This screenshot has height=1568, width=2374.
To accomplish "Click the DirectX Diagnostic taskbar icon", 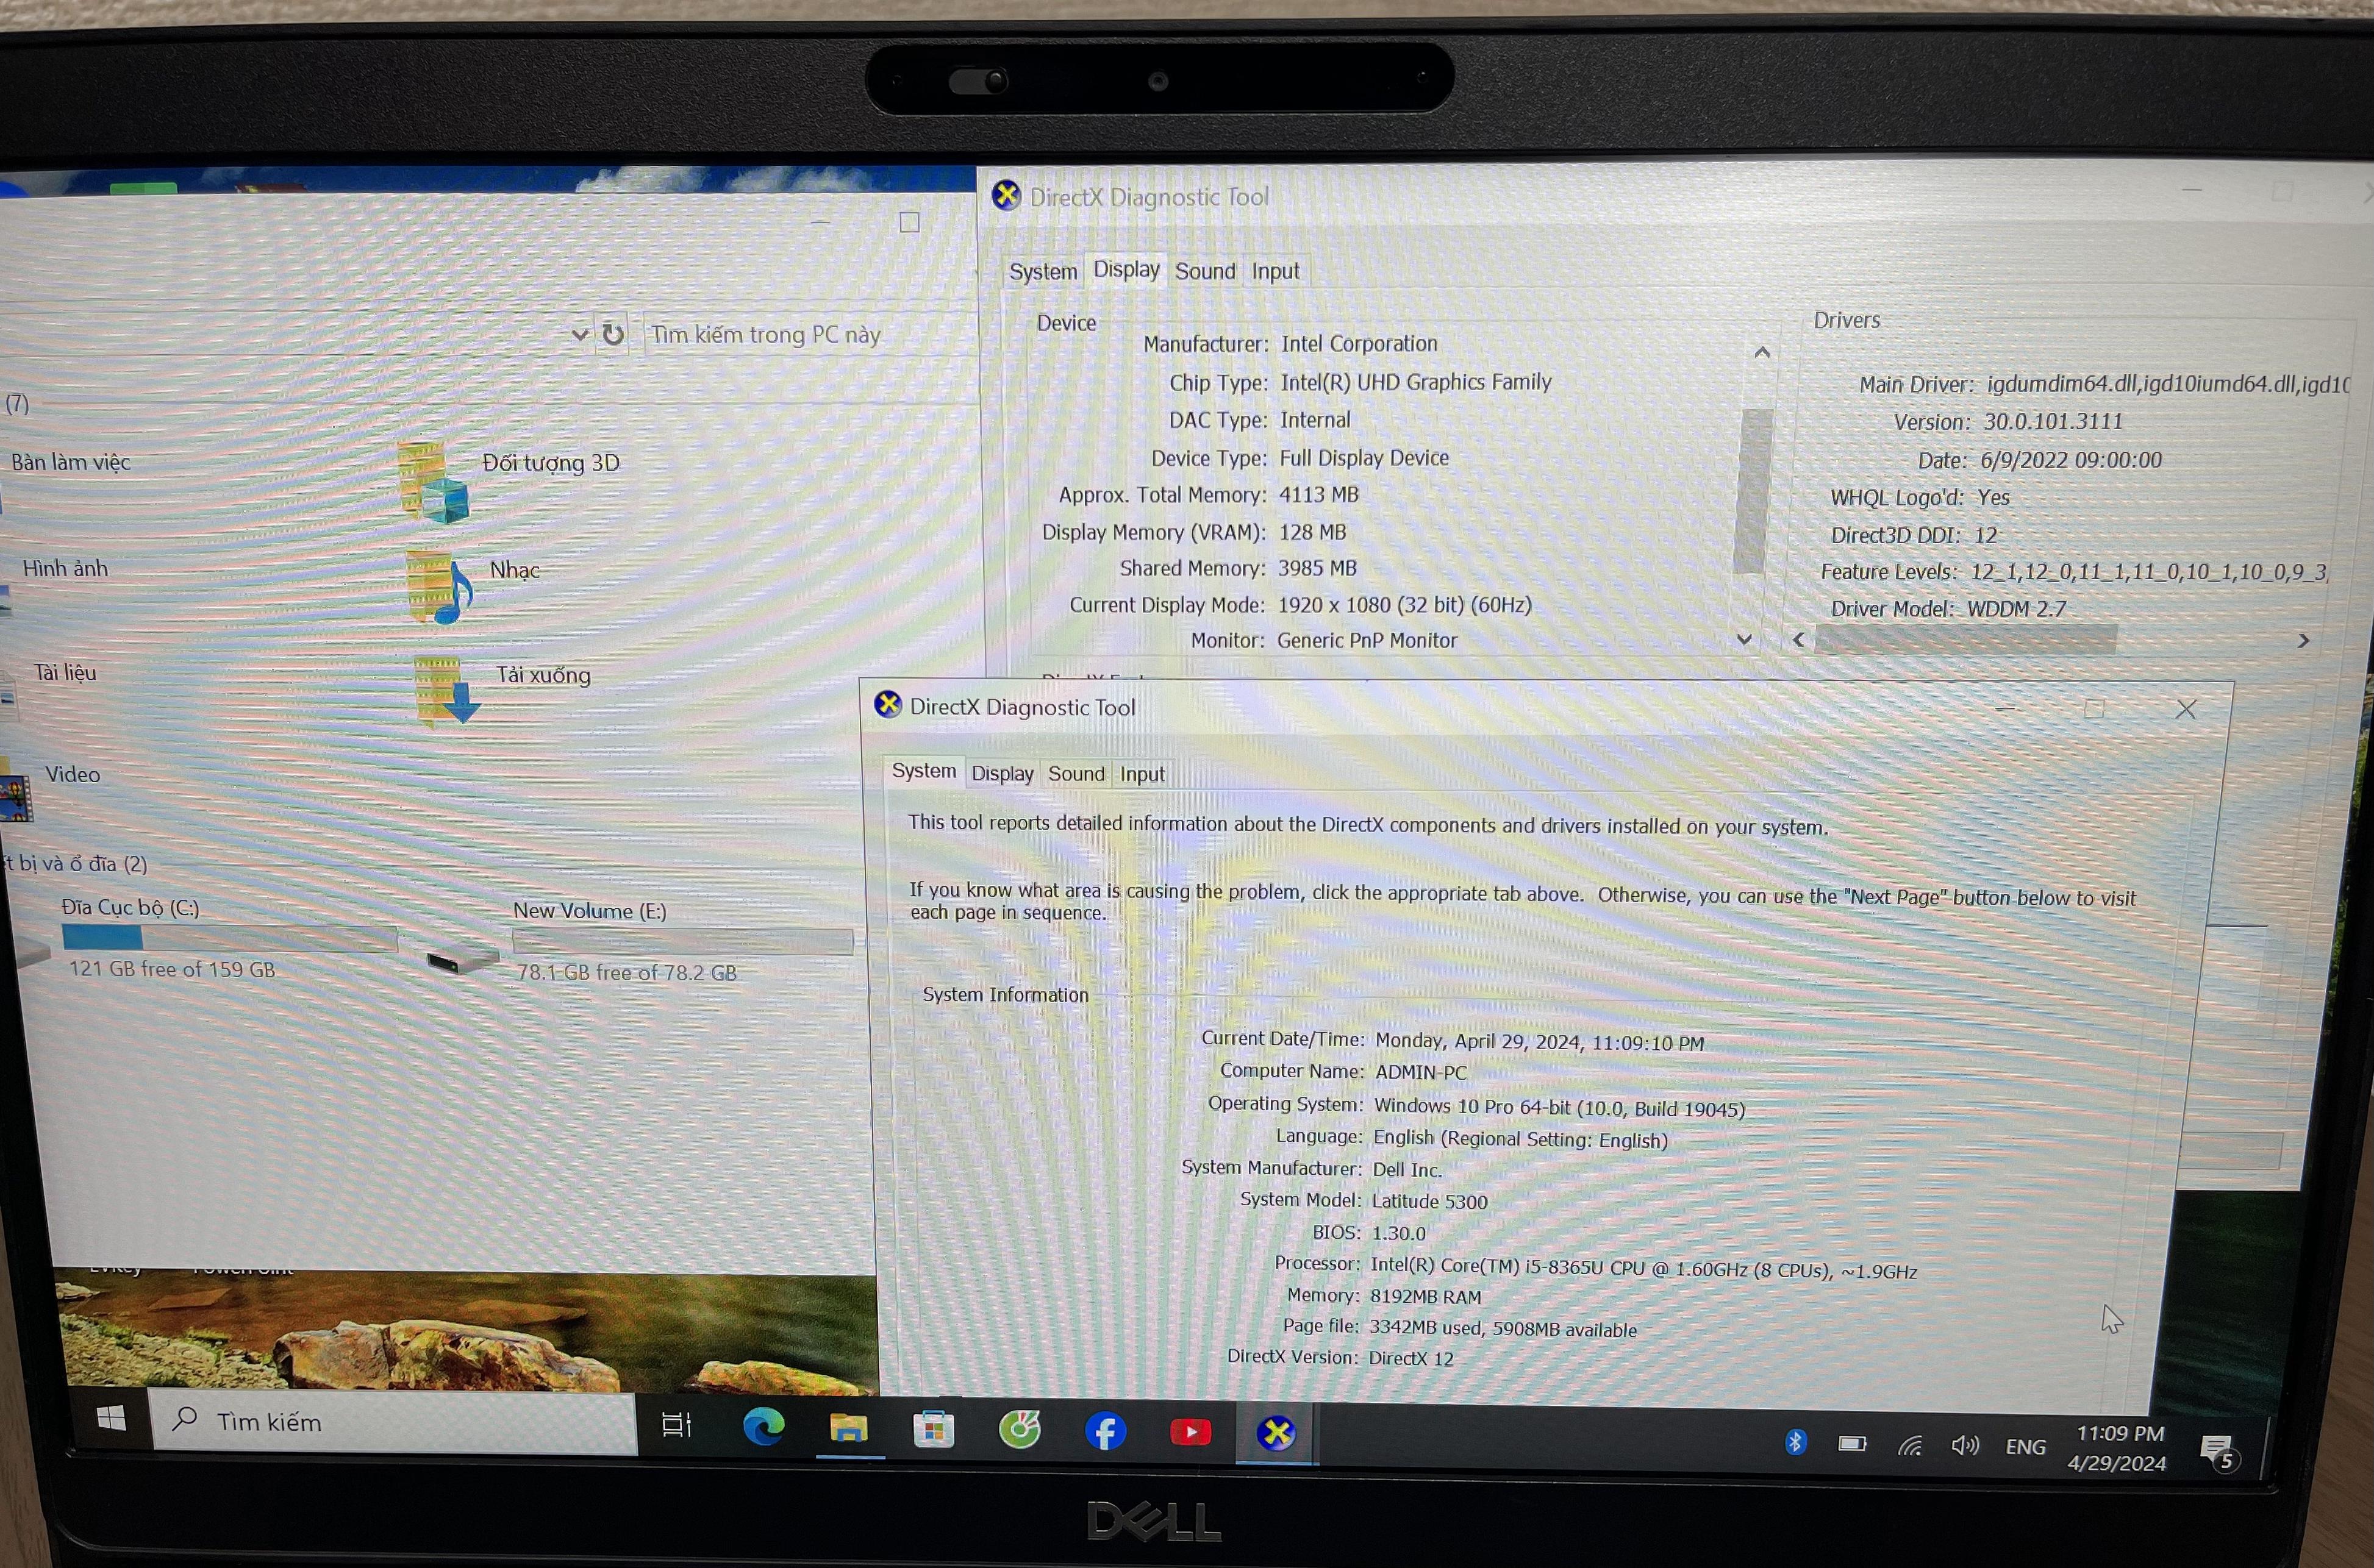I will 1276,1433.
